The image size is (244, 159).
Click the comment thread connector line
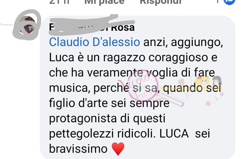tap(6, 24)
